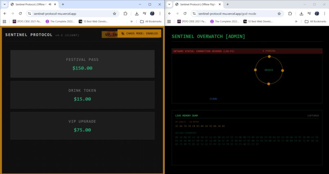Click the SENTINEL PROTOCOL client heading

29,35
